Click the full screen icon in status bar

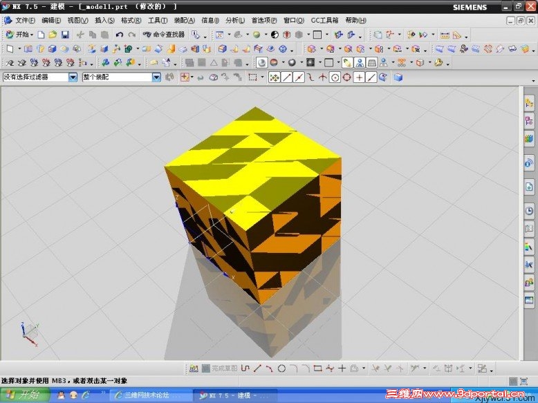tap(524, 381)
